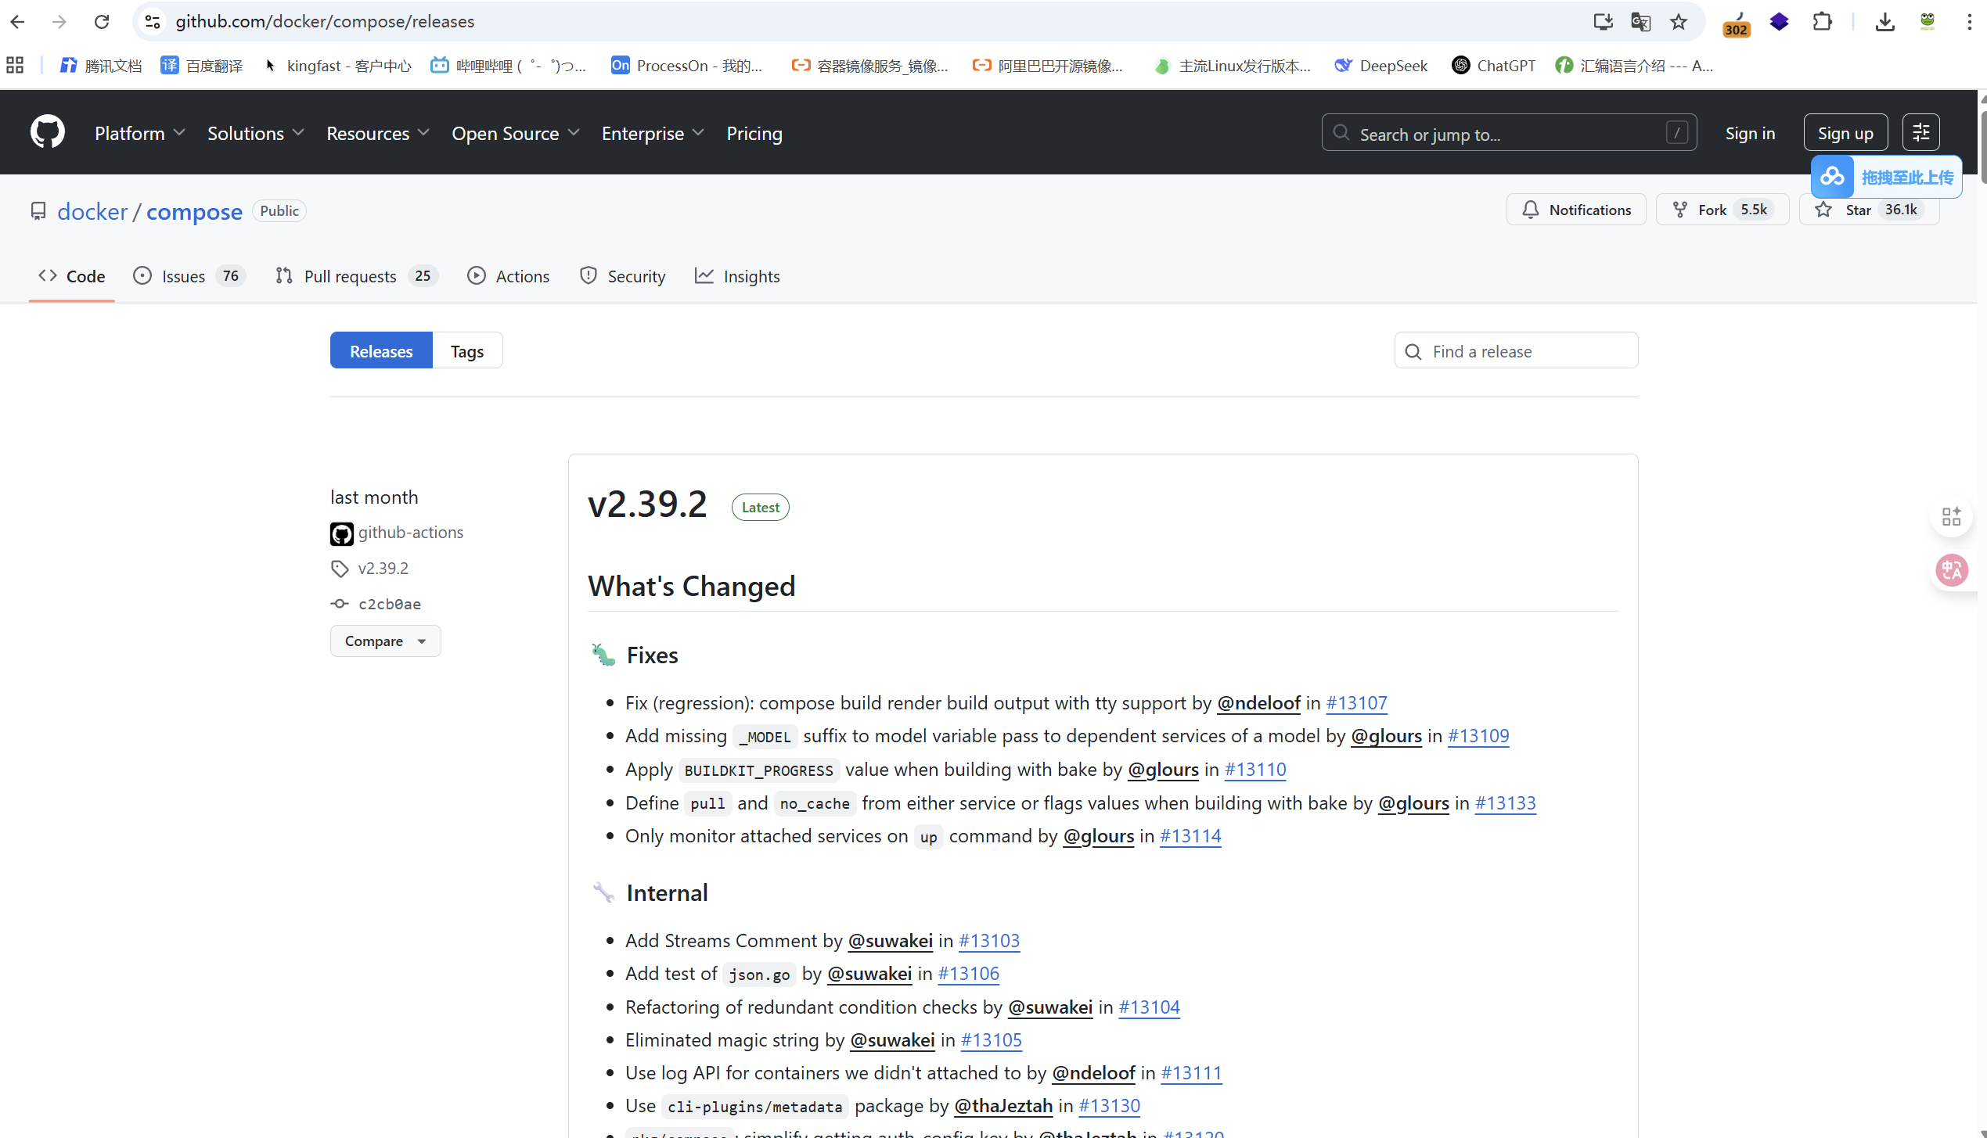Screen dimensions: 1987x1138
Task: Reload the current page
Action: coord(102,22)
